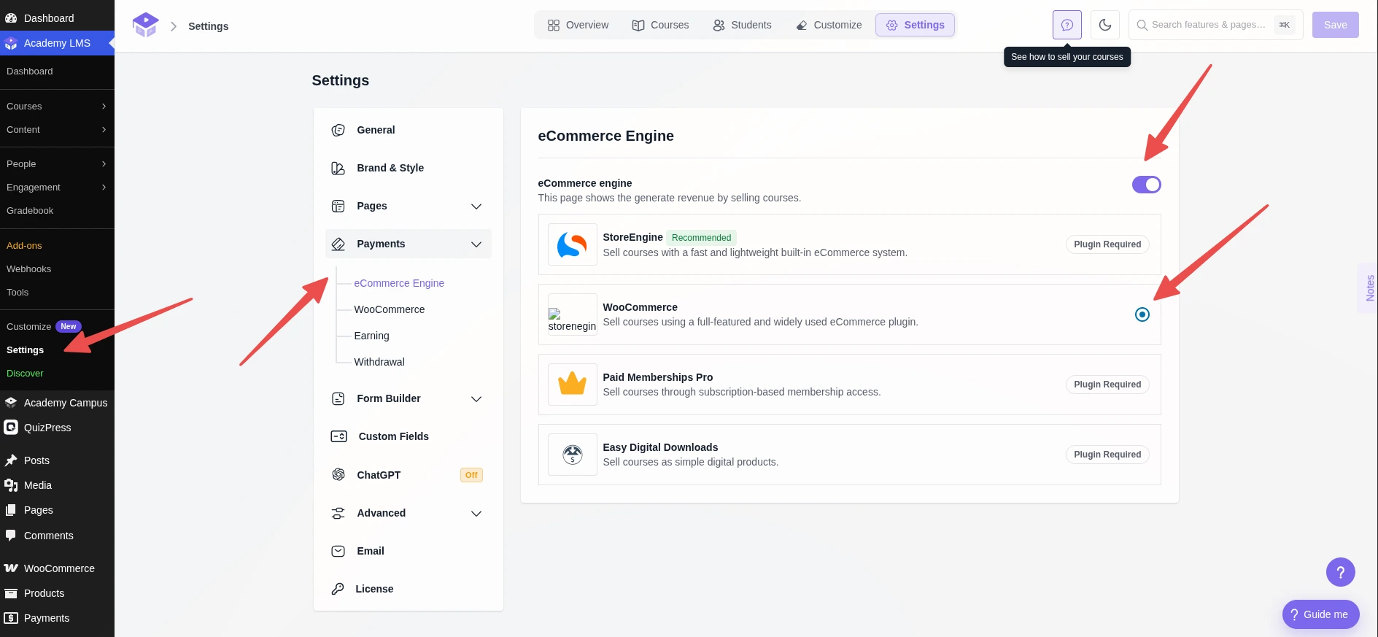Toggle the eCommerce engine switch off
Image resolution: width=1378 pixels, height=637 pixels.
tap(1146, 185)
